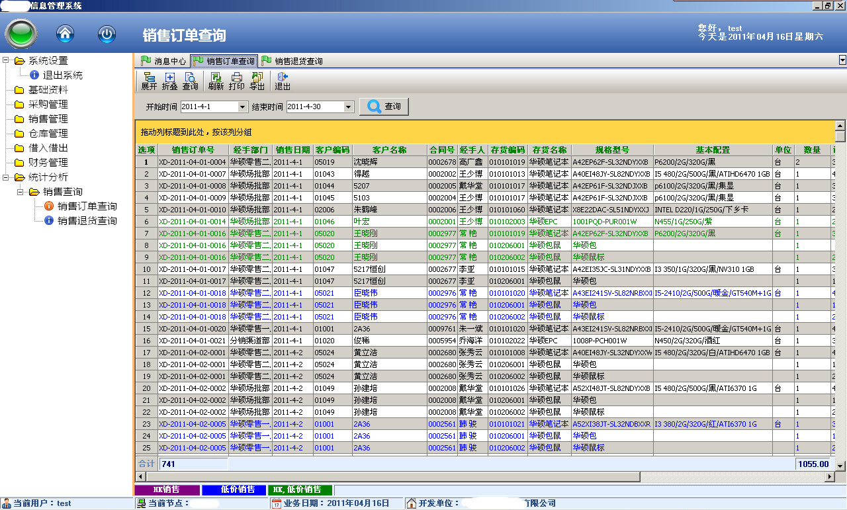Switch to 消息中心 tab
The height and width of the screenshot is (510, 847).
click(x=163, y=61)
